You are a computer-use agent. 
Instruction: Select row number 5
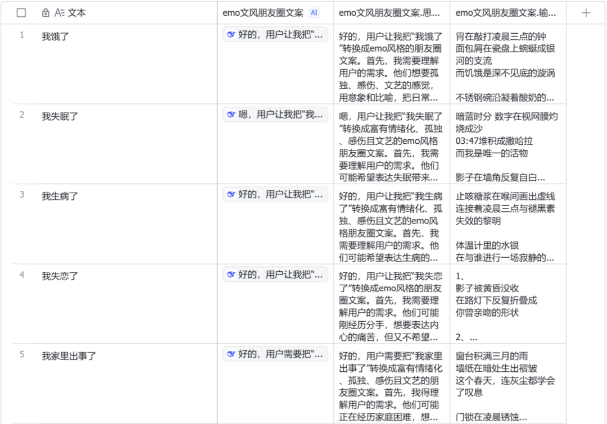22,354
